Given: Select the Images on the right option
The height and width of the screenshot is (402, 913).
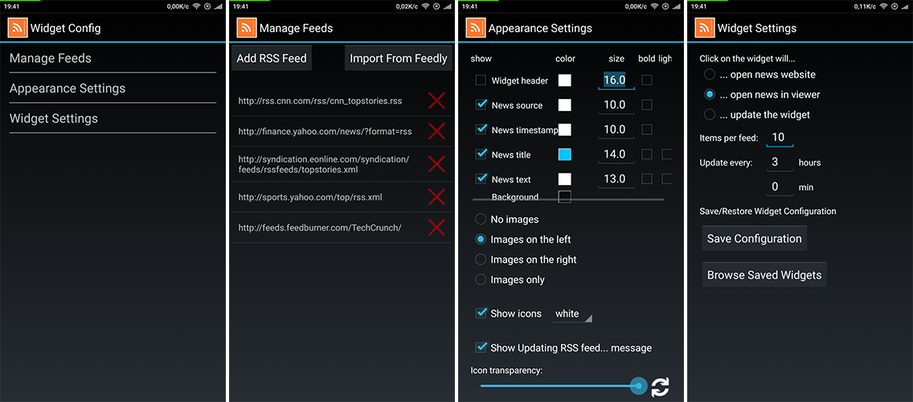Looking at the screenshot, I should [481, 259].
